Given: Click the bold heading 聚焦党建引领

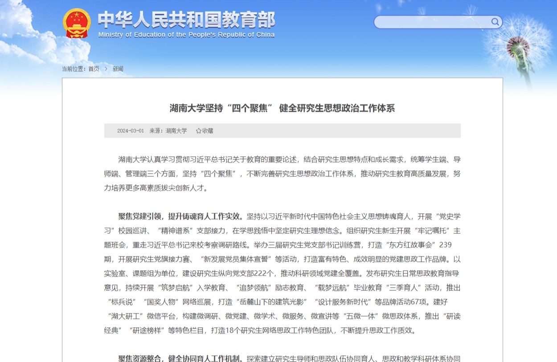Looking at the screenshot, I should pyautogui.click(x=141, y=216).
